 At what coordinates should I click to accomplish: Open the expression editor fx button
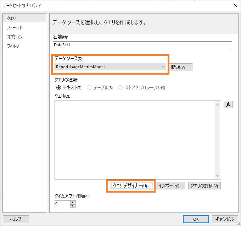click(228, 104)
